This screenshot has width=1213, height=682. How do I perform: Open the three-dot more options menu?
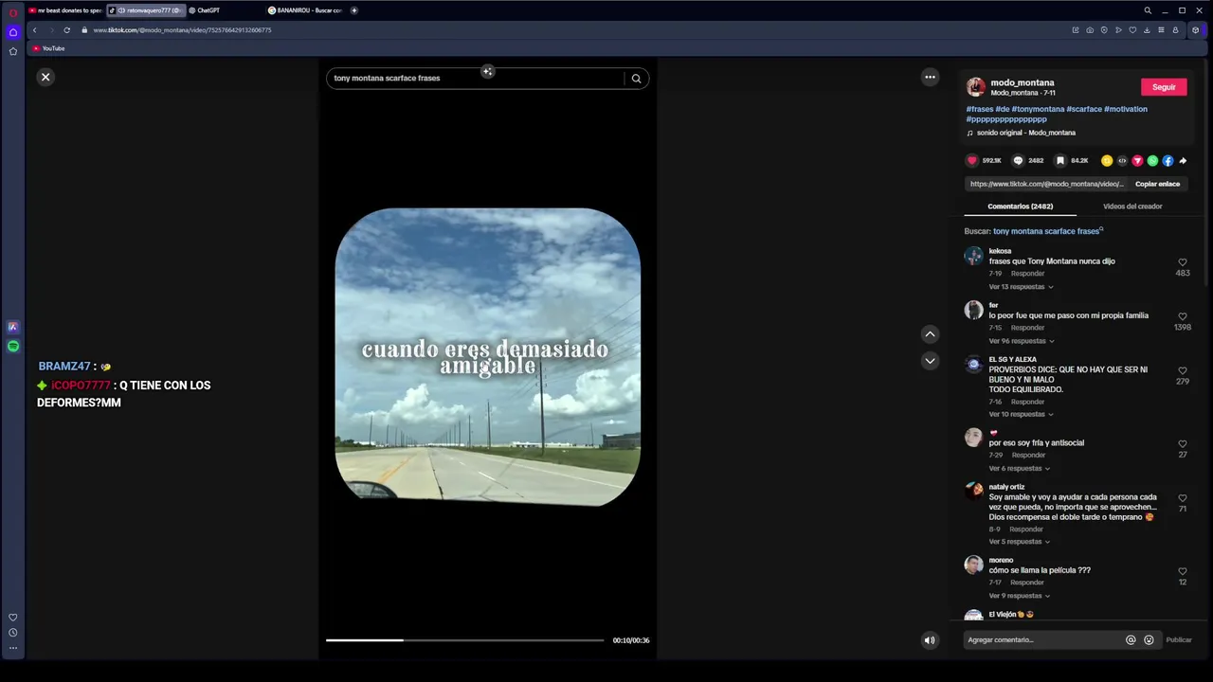[x=930, y=77]
